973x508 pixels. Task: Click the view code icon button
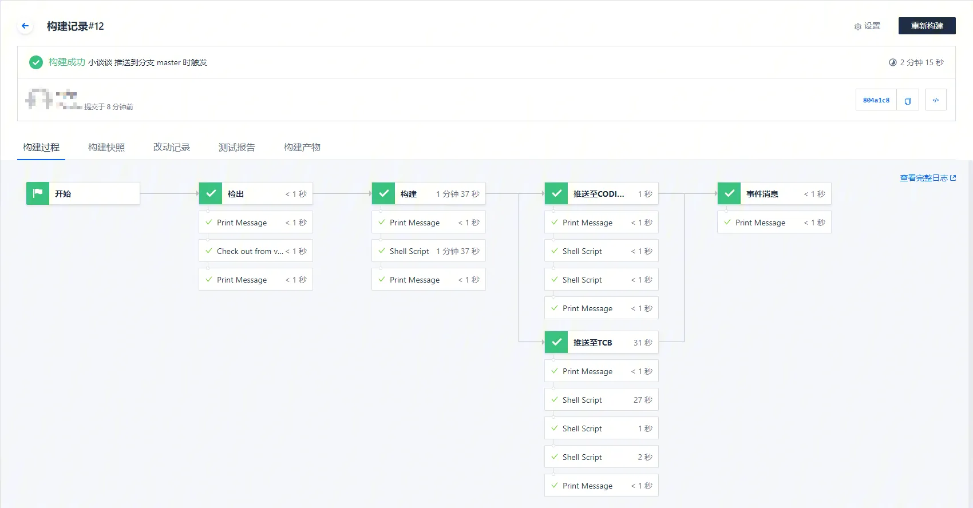point(935,100)
